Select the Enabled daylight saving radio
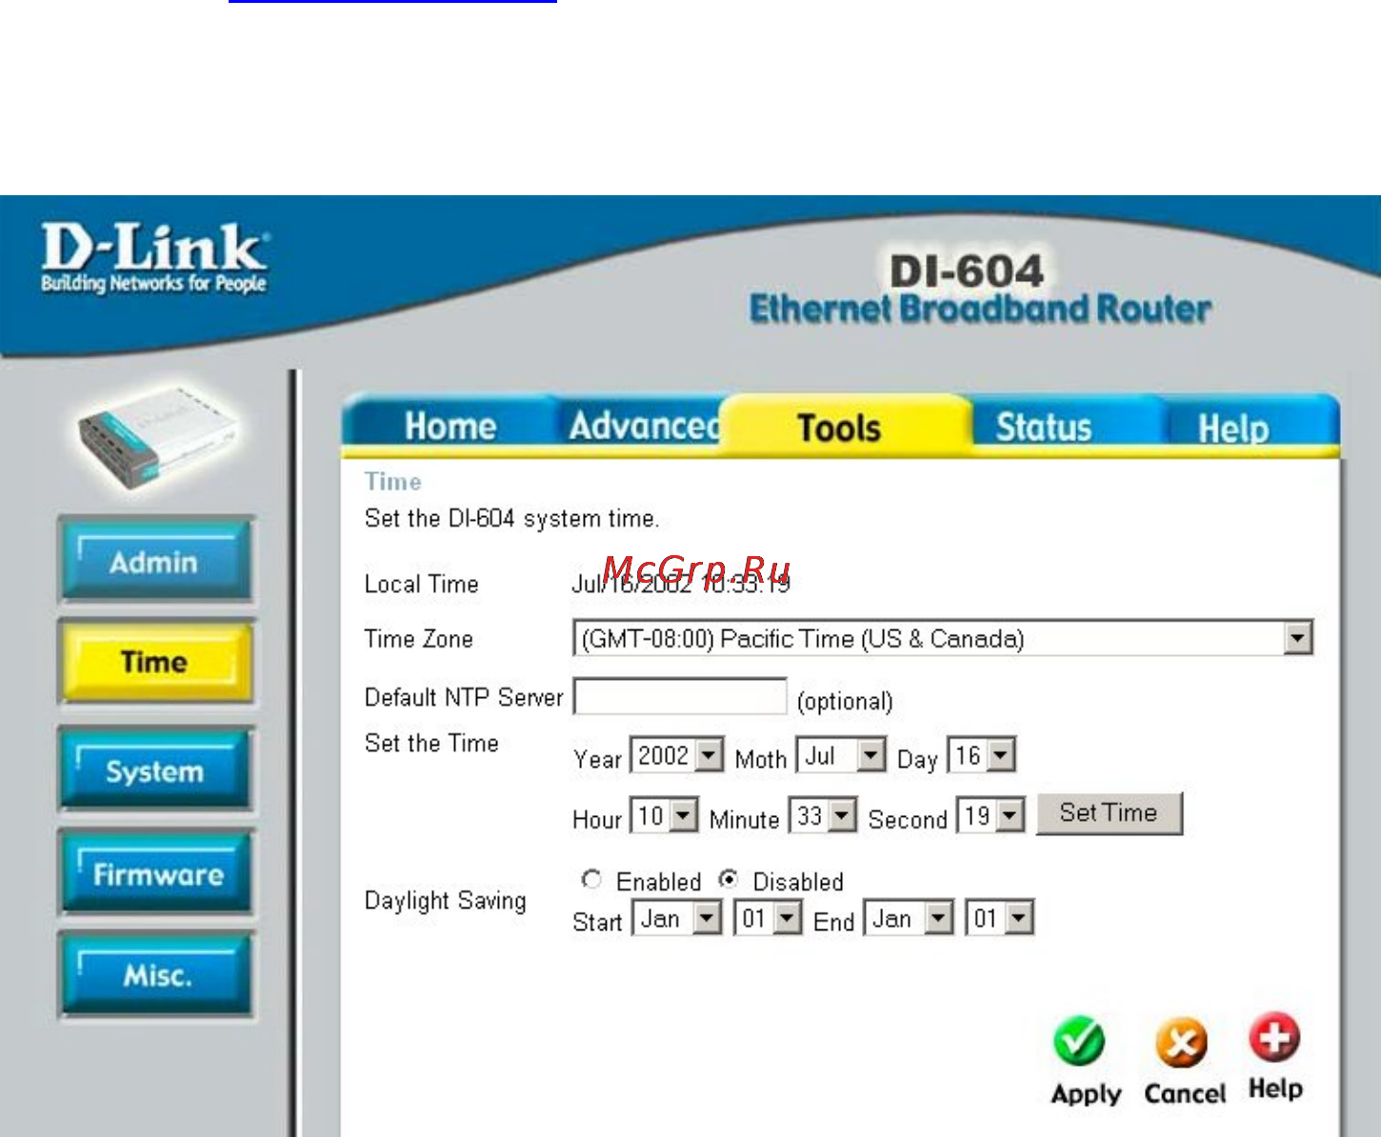Viewport: 1381px width, 1137px height. click(591, 880)
